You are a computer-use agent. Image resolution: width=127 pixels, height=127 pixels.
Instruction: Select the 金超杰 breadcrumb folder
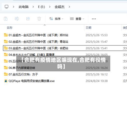point(59,7)
